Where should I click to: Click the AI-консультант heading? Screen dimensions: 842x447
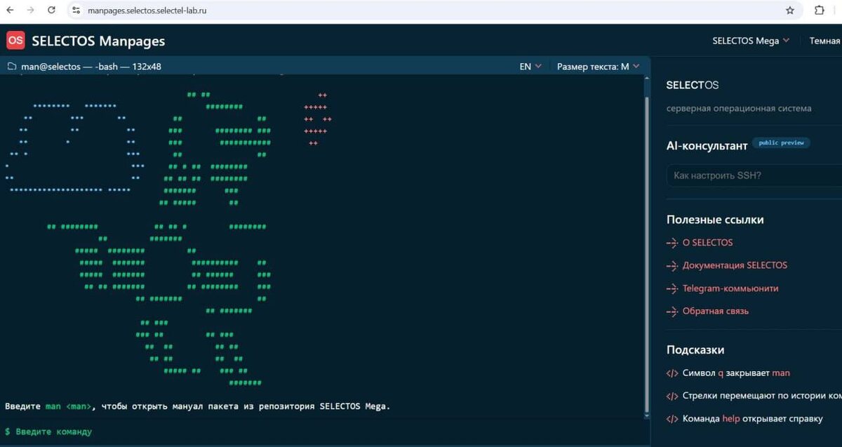pos(707,146)
